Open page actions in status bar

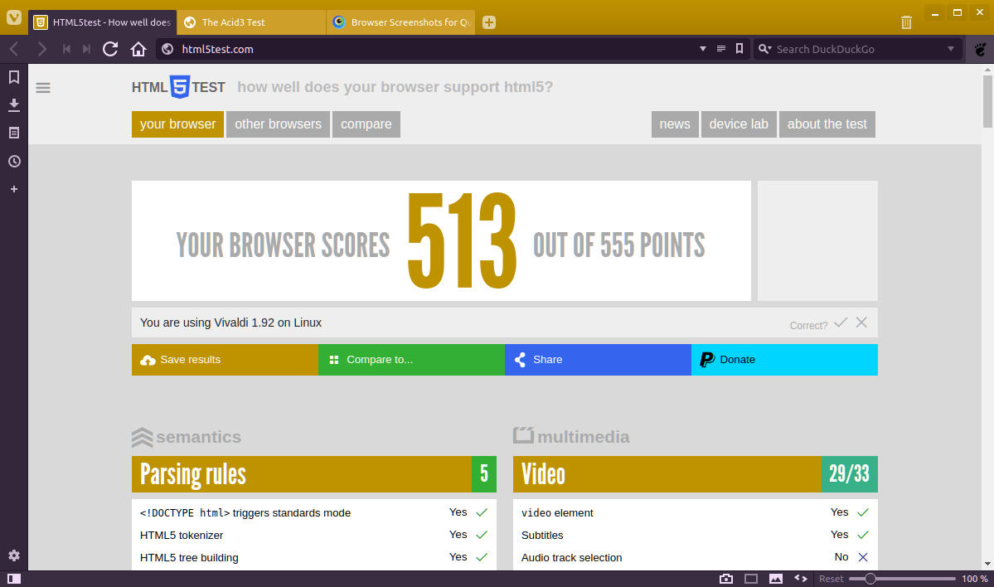coord(801,579)
